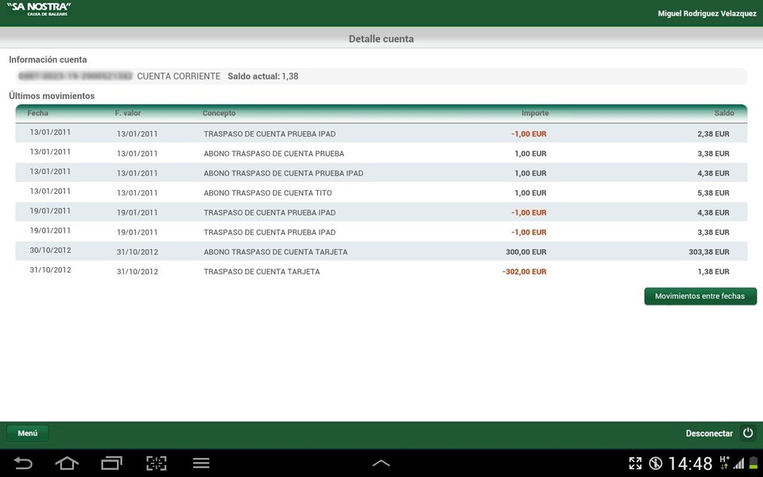
Task: Select the user name Miguel Rodriguez Velazquez
Action: [x=707, y=14]
